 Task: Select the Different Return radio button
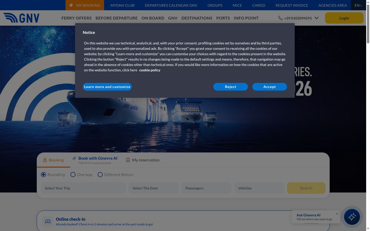(x=100, y=175)
